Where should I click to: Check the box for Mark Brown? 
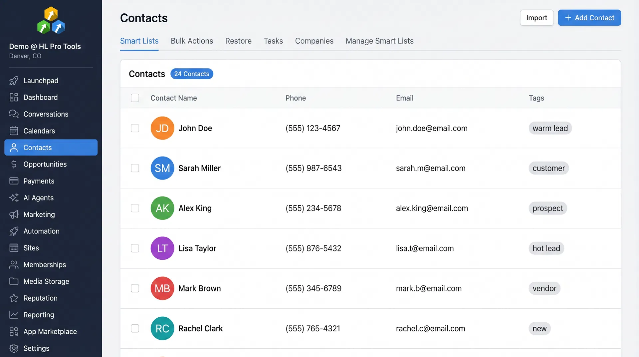pos(135,288)
